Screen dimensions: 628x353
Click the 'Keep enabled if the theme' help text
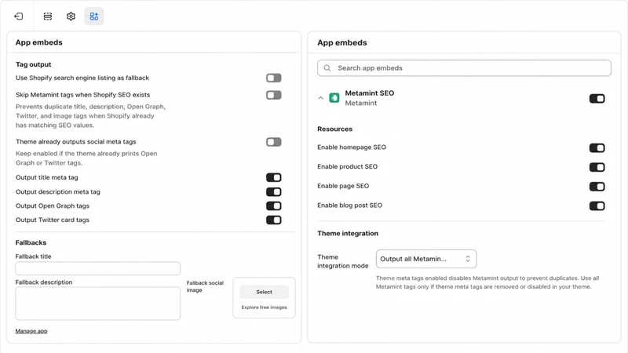[86, 158]
